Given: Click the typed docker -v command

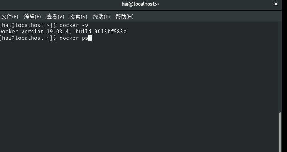Looking at the screenshot, I should pos(74,25).
